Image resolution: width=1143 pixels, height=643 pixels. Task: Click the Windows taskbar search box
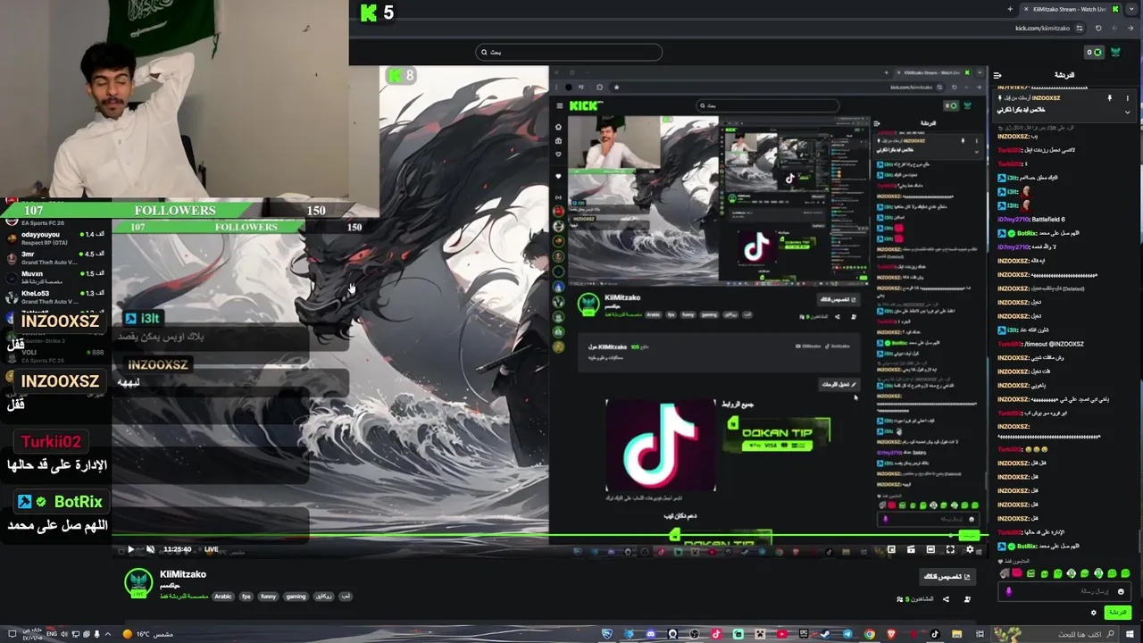[1055, 634]
